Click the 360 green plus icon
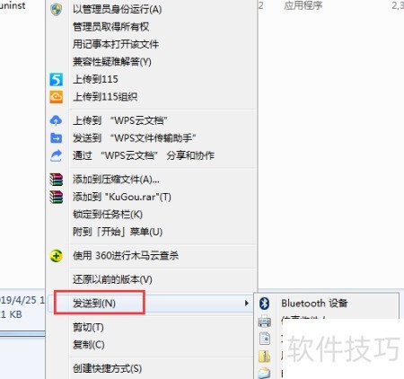Image resolution: width=404 pixels, height=379 pixels. [56, 256]
